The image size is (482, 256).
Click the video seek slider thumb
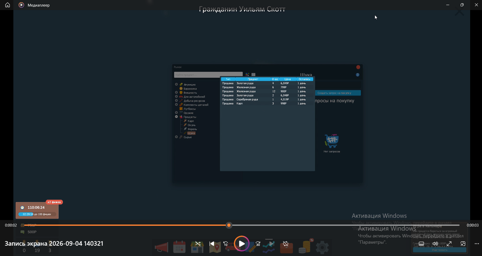point(229,225)
